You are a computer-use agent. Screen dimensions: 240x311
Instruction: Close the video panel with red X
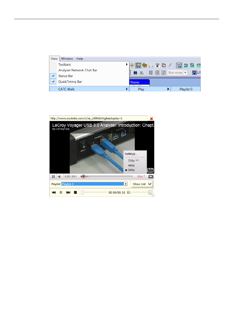(x=151, y=119)
